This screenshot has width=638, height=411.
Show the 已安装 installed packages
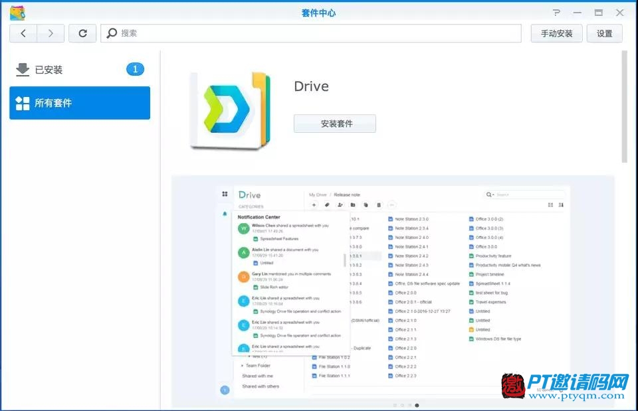(x=80, y=70)
